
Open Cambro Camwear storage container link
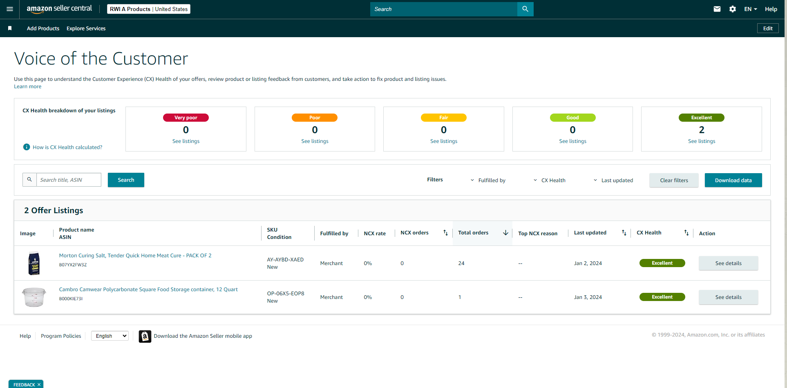(148, 289)
